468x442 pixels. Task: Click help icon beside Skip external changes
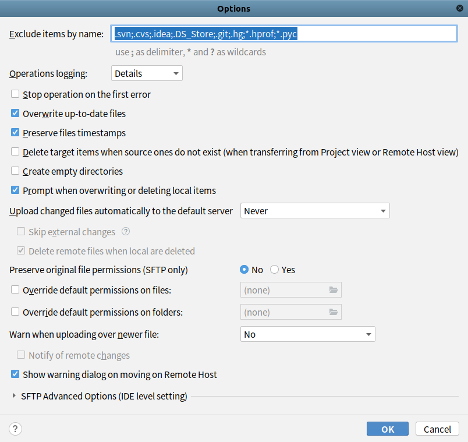click(x=125, y=232)
